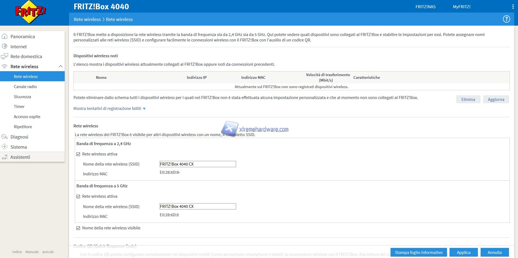The height and width of the screenshot is (258, 518).
Task: Click the FRITZ! logo
Action: click(30, 12)
